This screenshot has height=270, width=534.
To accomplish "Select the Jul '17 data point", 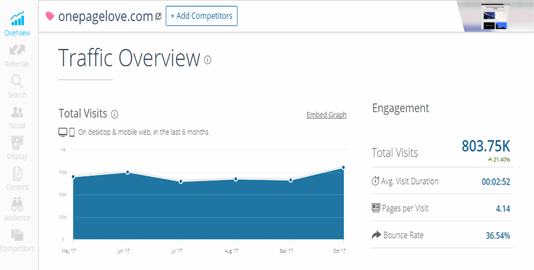I will tap(181, 182).
